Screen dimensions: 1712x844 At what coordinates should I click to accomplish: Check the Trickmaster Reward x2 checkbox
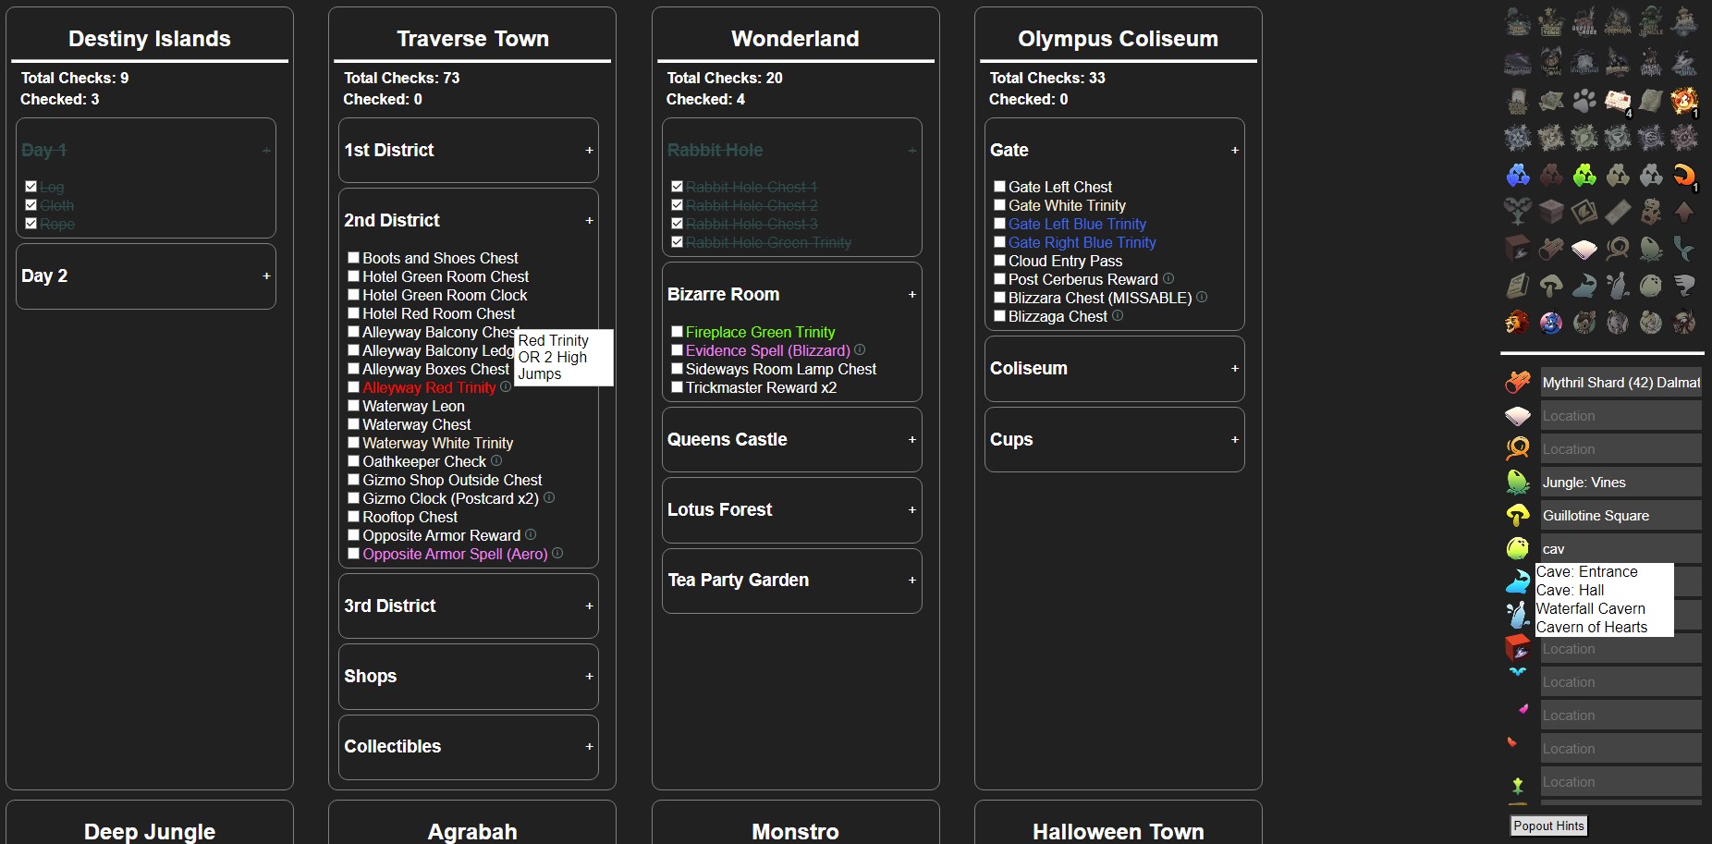pyautogui.click(x=677, y=387)
